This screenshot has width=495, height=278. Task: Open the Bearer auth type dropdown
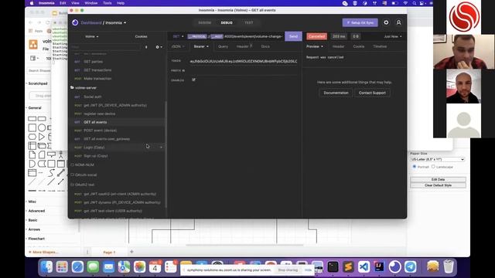point(201,46)
